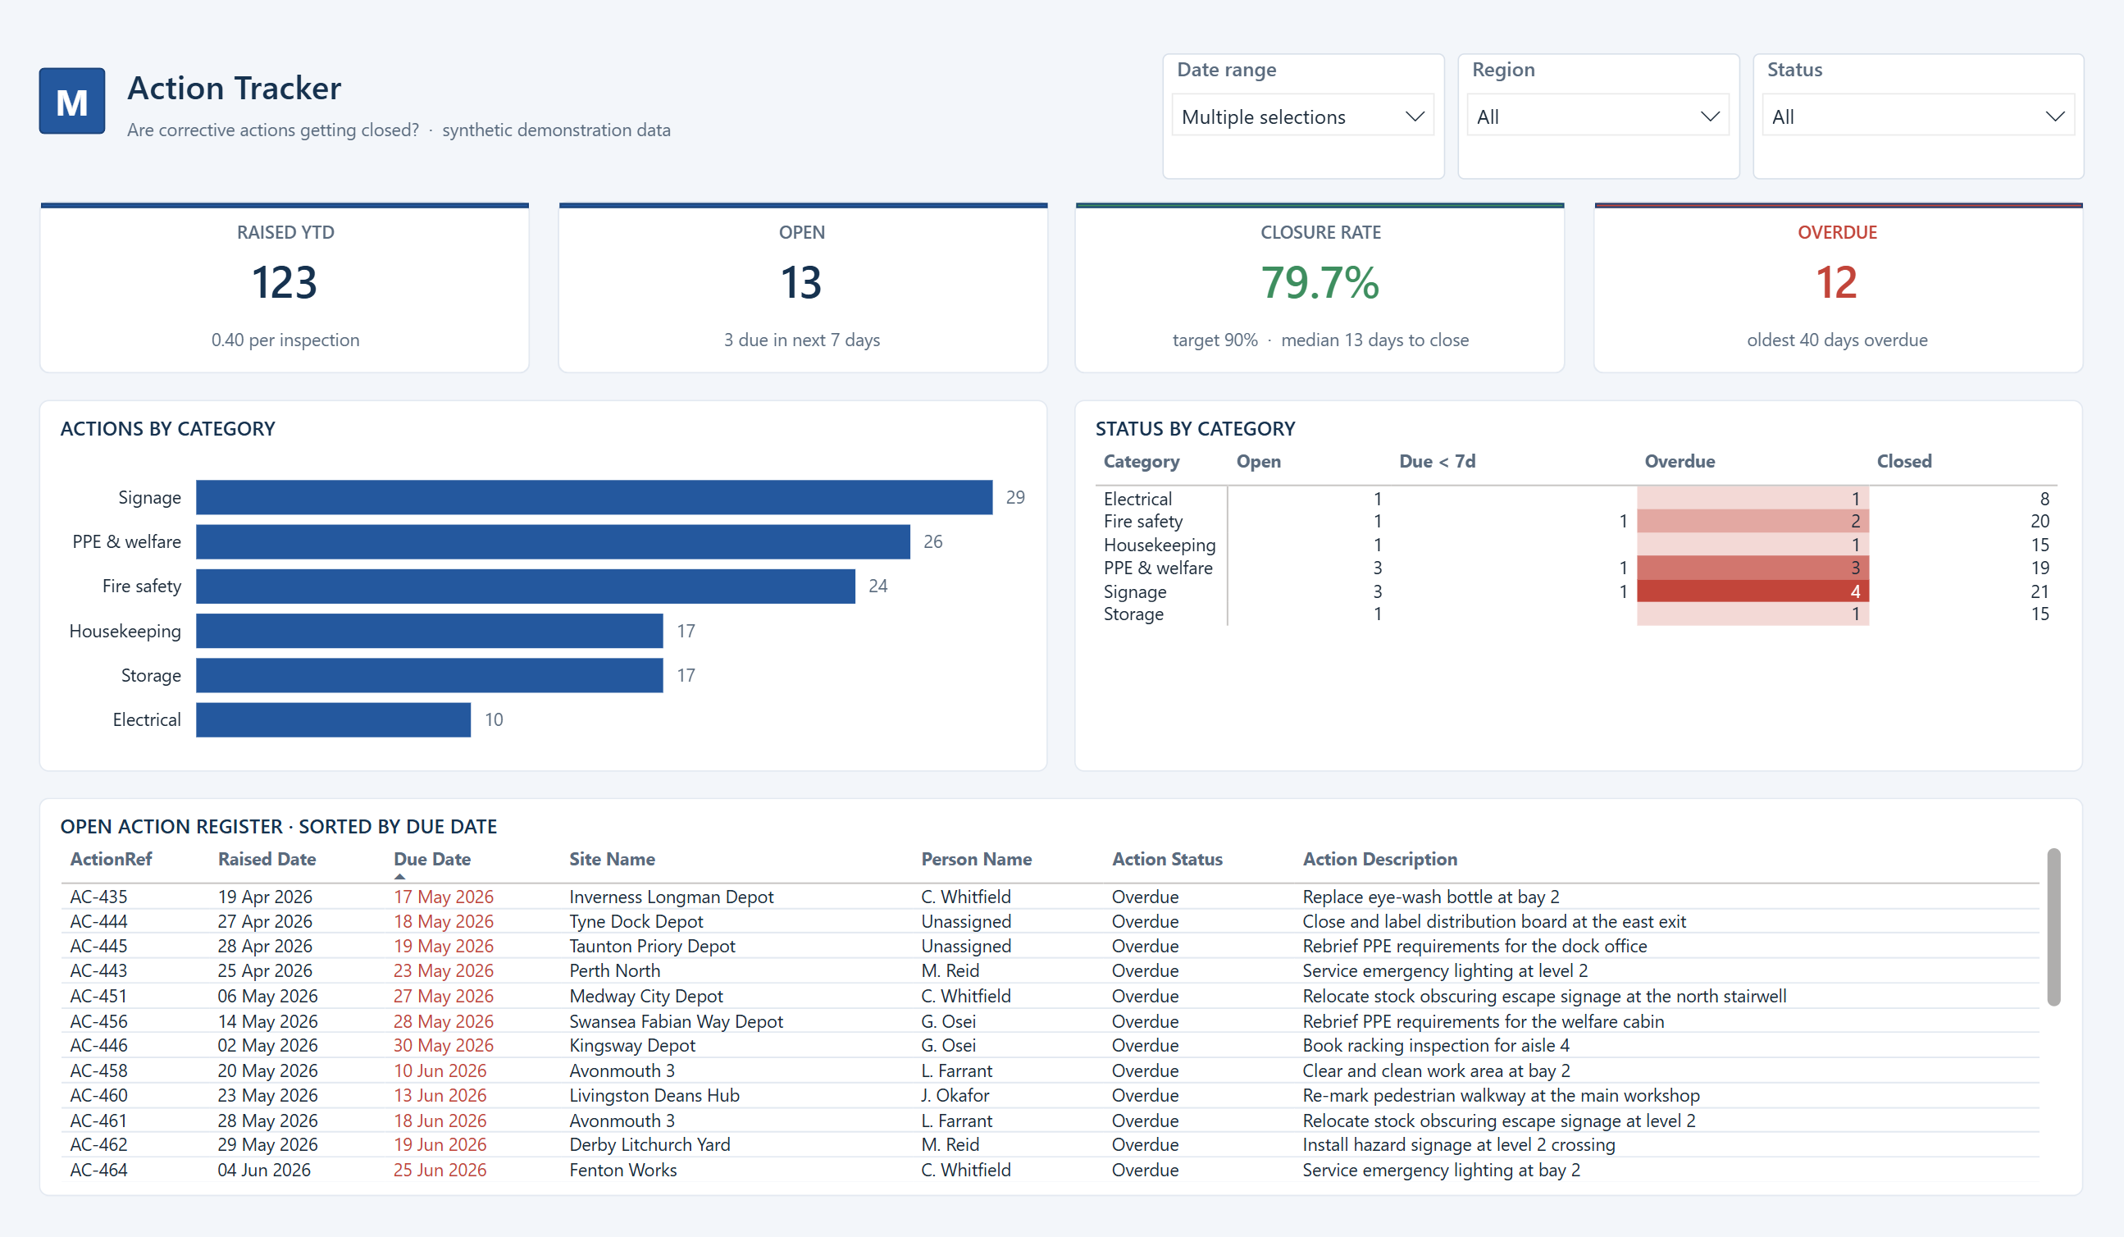
Task: Click the Action Tracker title
Action: tap(234, 88)
